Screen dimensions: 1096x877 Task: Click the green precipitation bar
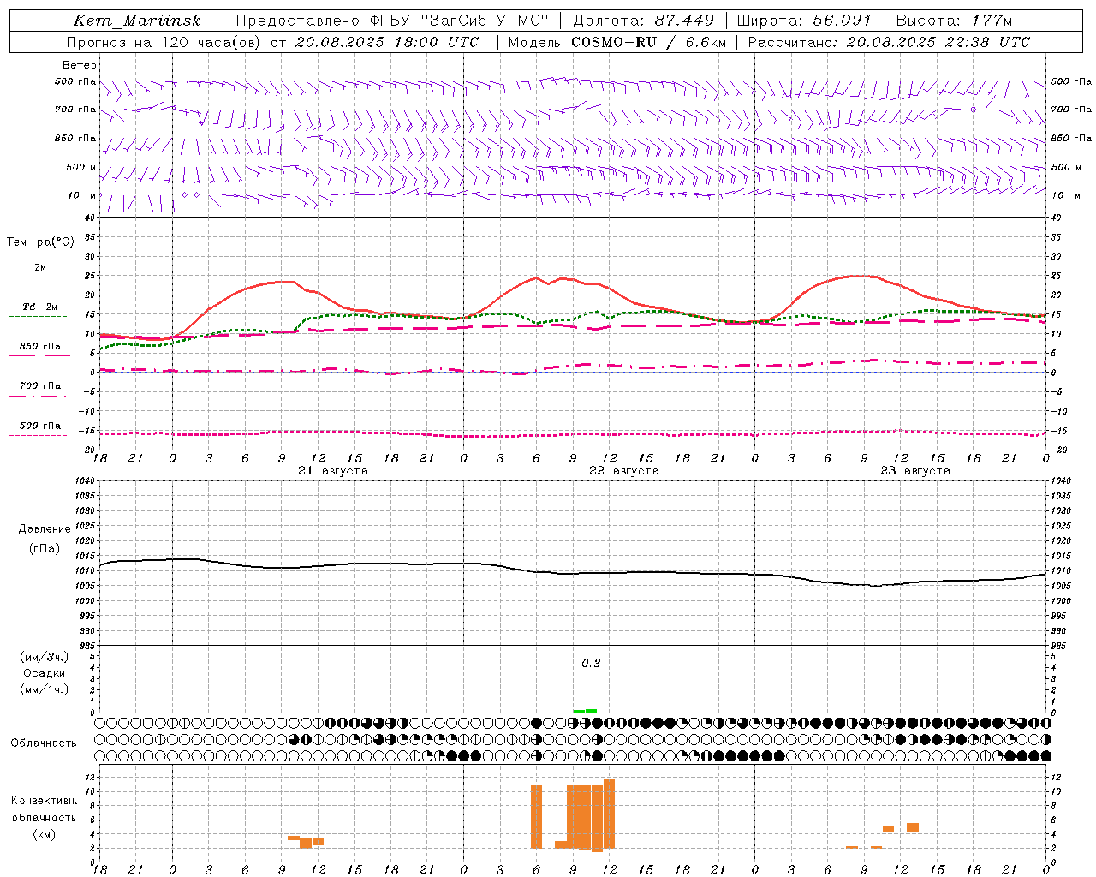point(585,711)
